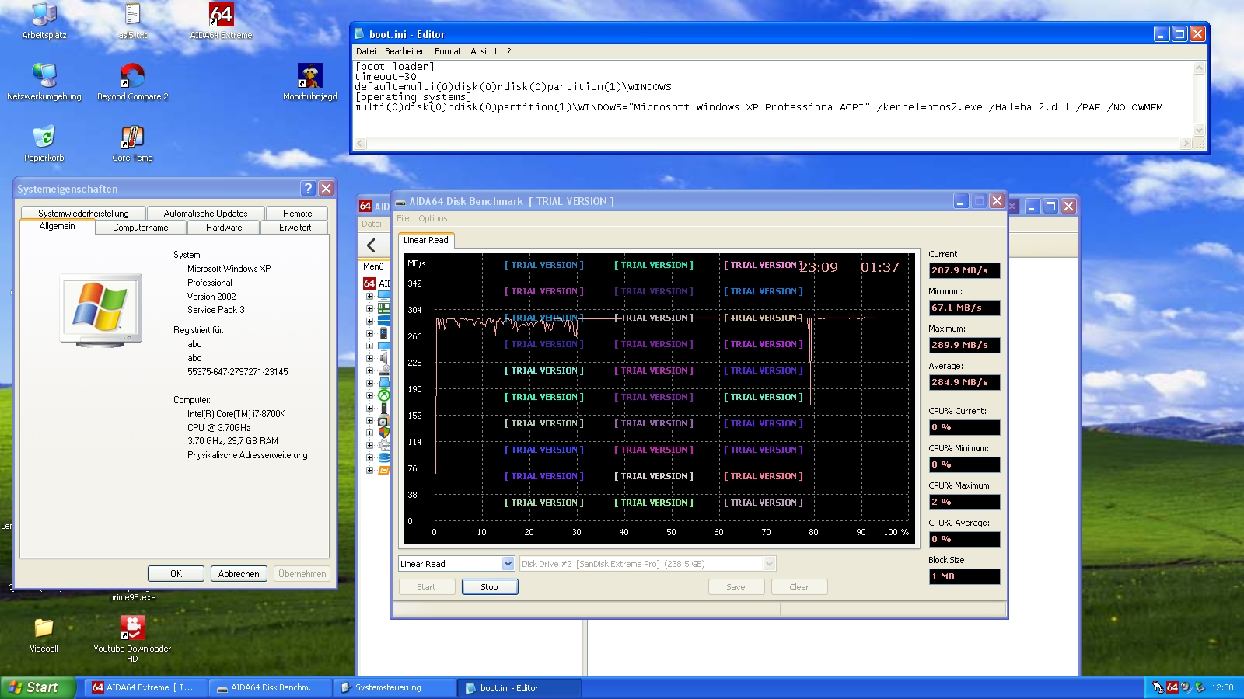Select the Security shield icon in tree

point(383,433)
